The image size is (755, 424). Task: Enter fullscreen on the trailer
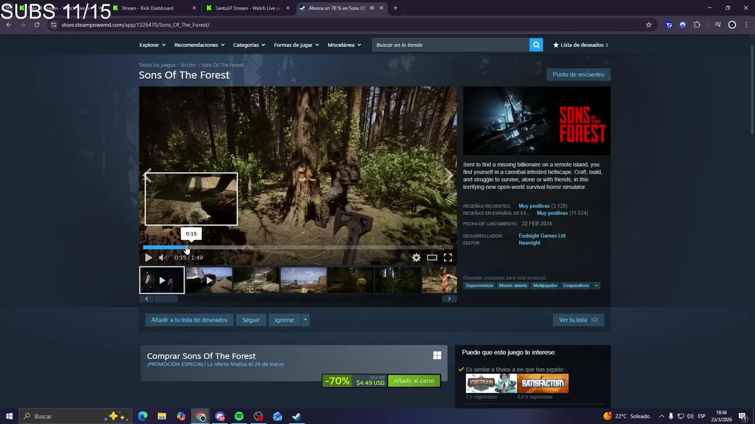(448, 257)
